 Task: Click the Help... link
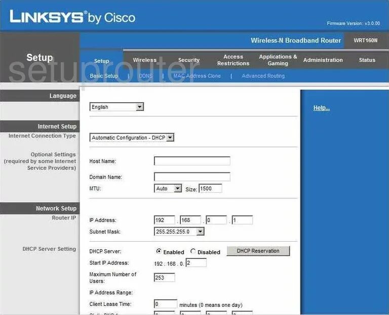tap(322, 108)
